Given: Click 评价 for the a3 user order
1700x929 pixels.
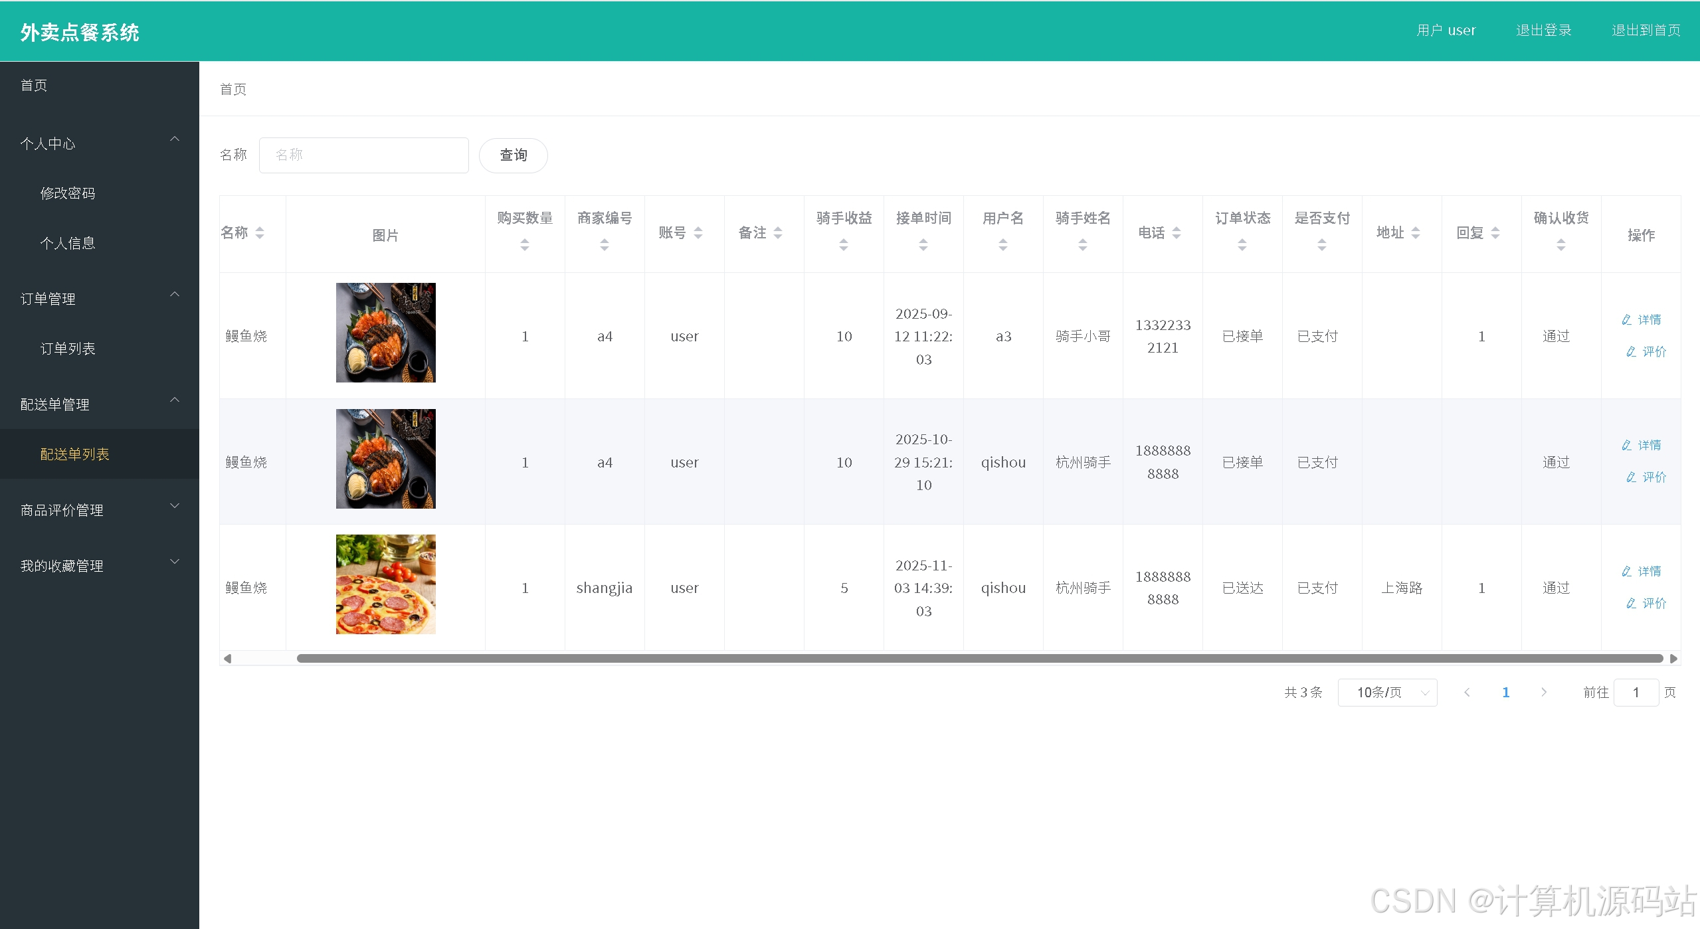Looking at the screenshot, I should [1646, 352].
